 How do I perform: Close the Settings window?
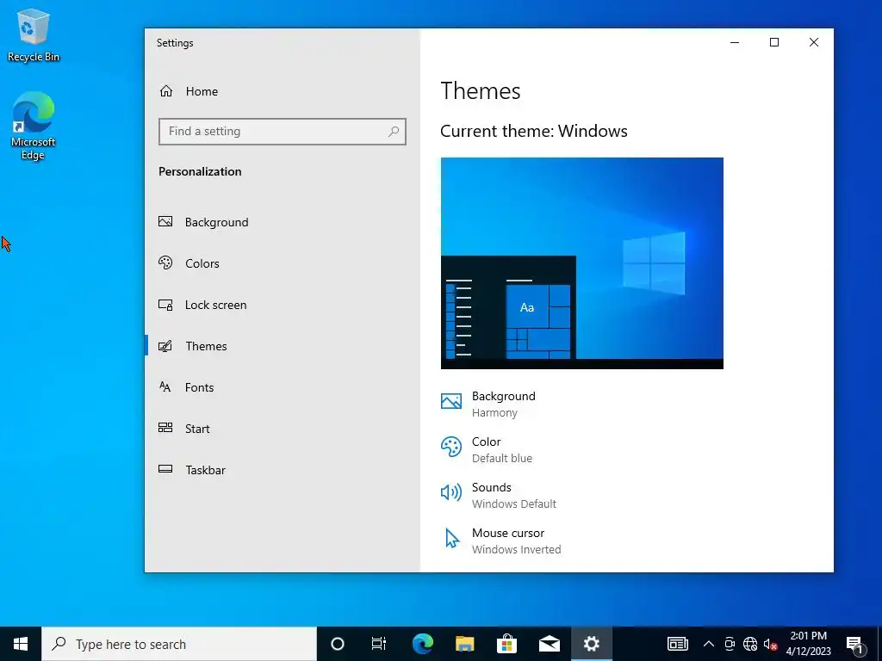pos(813,42)
